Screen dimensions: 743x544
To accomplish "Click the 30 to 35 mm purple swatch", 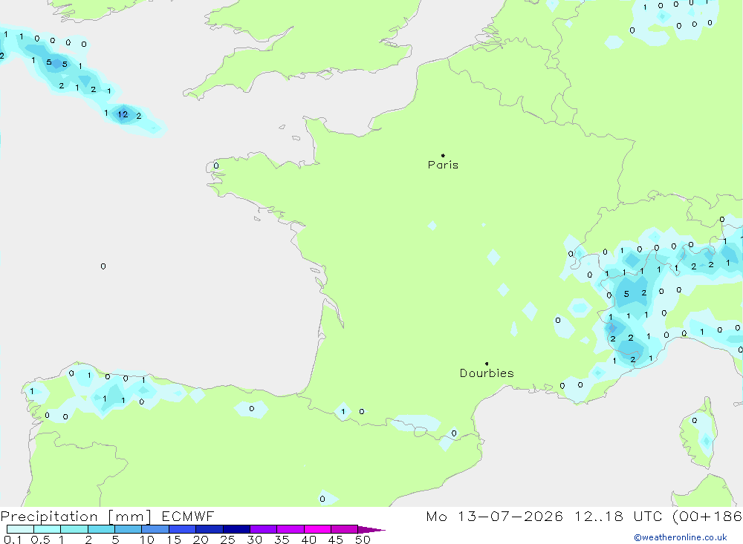I will [x=263, y=529].
